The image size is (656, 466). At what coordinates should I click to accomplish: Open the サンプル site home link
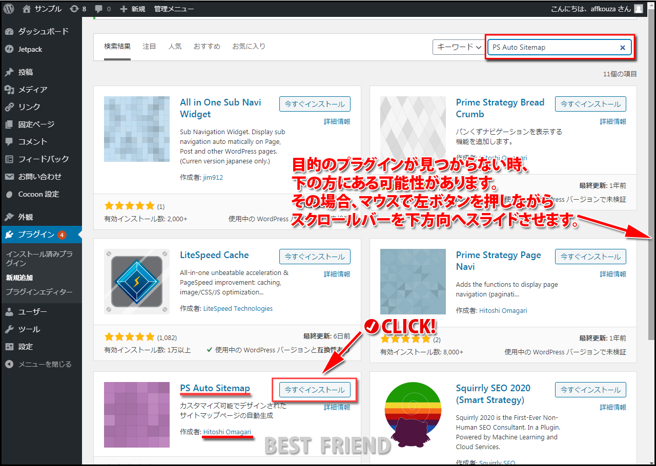[x=42, y=9]
